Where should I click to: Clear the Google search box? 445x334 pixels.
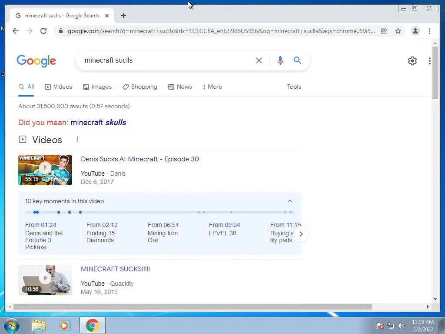(259, 60)
